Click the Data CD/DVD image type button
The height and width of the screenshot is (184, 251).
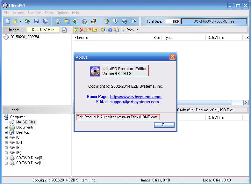click(43, 30)
